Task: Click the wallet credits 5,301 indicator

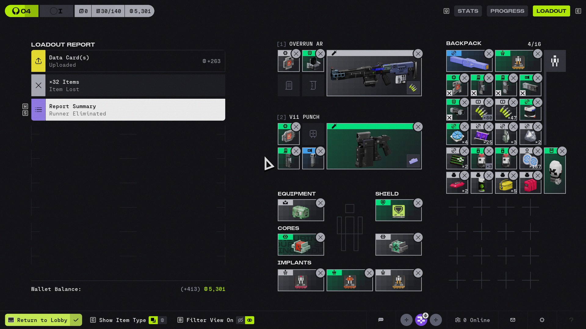Action: [140, 11]
